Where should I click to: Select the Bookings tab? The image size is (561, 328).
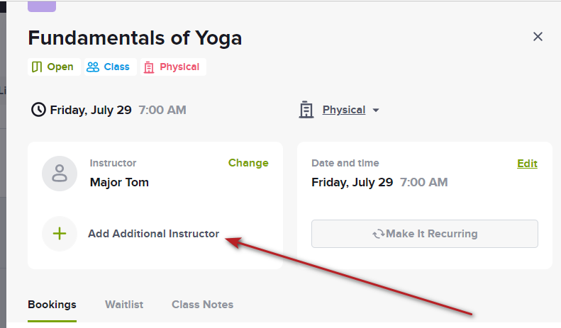pos(52,305)
